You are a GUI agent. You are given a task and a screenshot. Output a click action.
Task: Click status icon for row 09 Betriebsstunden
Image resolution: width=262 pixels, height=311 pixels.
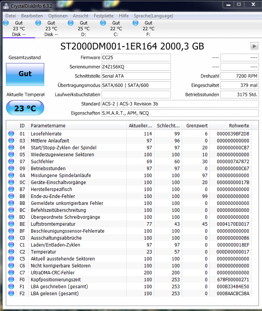click(11, 168)
